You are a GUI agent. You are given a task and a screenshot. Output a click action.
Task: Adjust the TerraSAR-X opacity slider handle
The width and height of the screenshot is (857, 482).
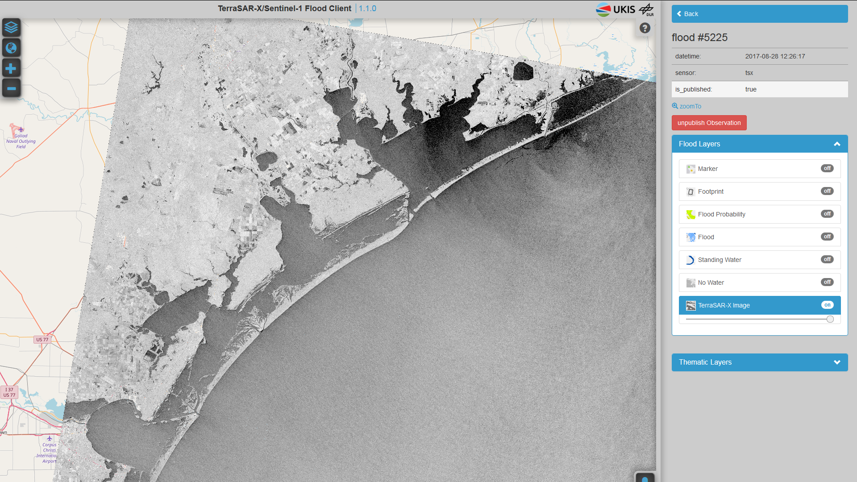[830, 319]
